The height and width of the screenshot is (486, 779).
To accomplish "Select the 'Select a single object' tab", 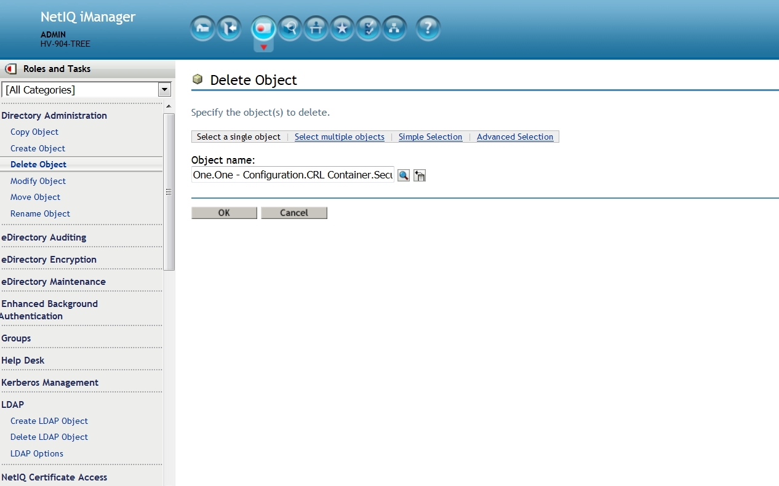I will (239, 137).
